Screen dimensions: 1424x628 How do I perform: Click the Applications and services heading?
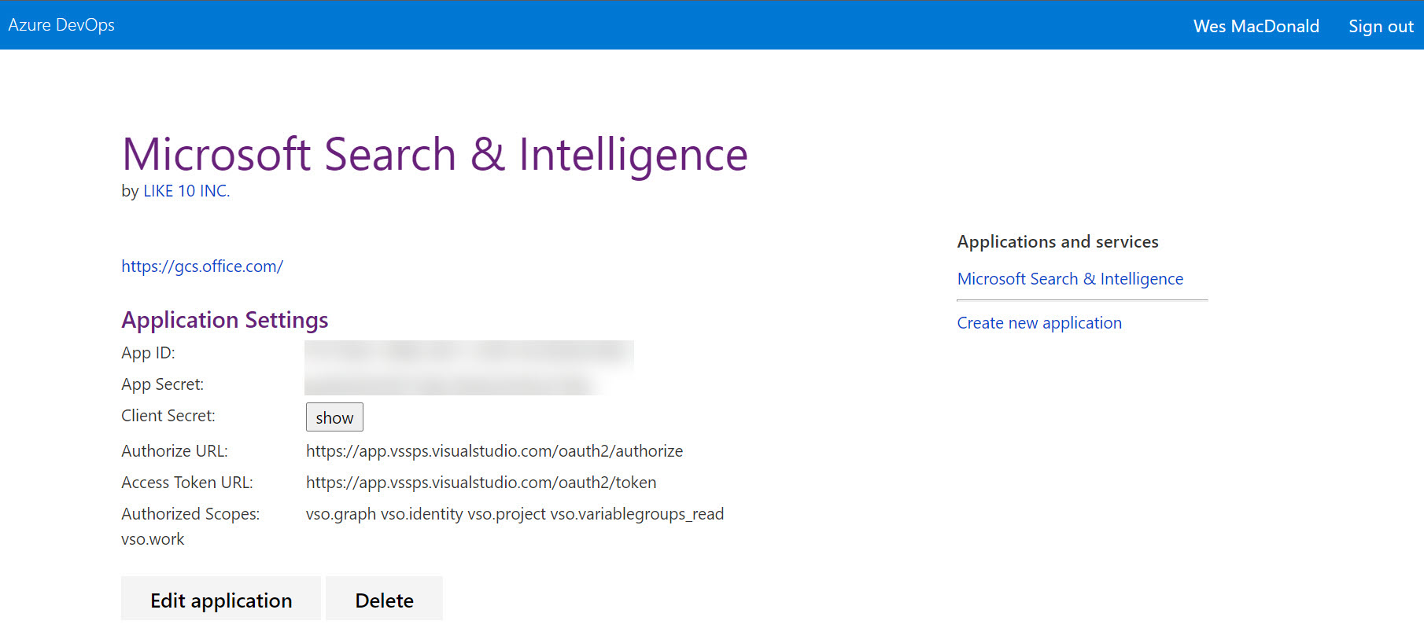coord(1057,242)
